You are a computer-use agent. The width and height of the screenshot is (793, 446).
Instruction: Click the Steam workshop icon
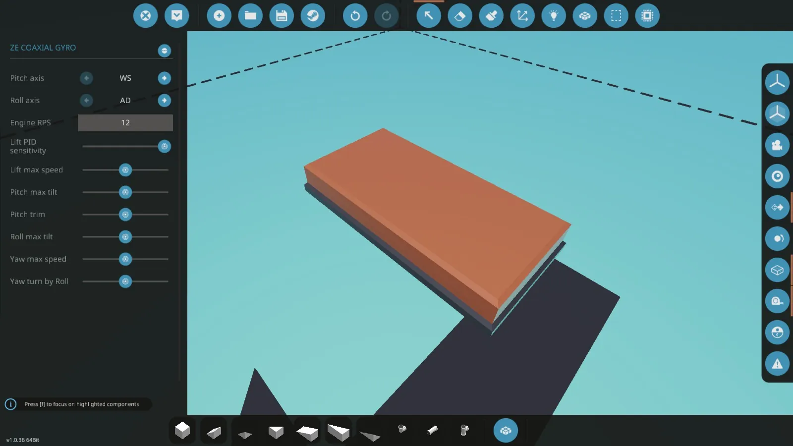click(313, 16)
